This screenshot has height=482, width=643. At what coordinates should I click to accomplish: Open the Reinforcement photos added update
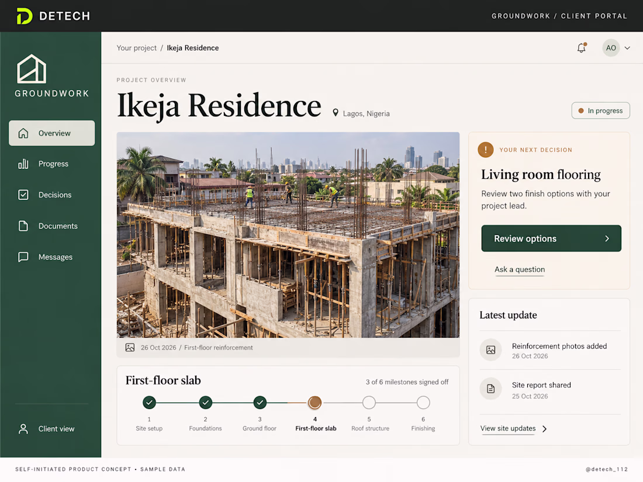[550, 350]
